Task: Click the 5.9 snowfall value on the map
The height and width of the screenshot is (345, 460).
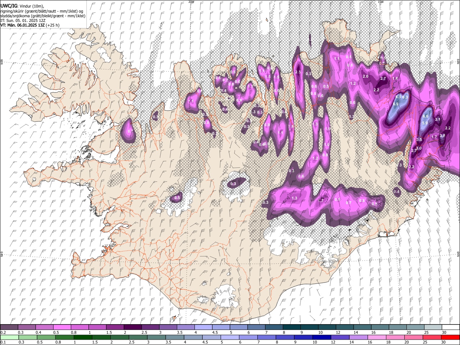Action: tap(425, 123)
